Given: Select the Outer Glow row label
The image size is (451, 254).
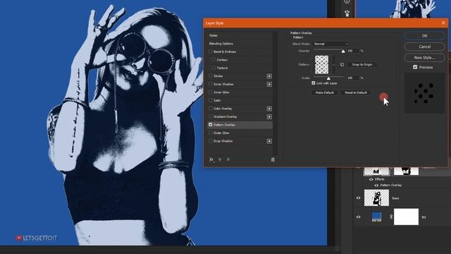Looking at the screenshot, I should click(x=221, y=133).
